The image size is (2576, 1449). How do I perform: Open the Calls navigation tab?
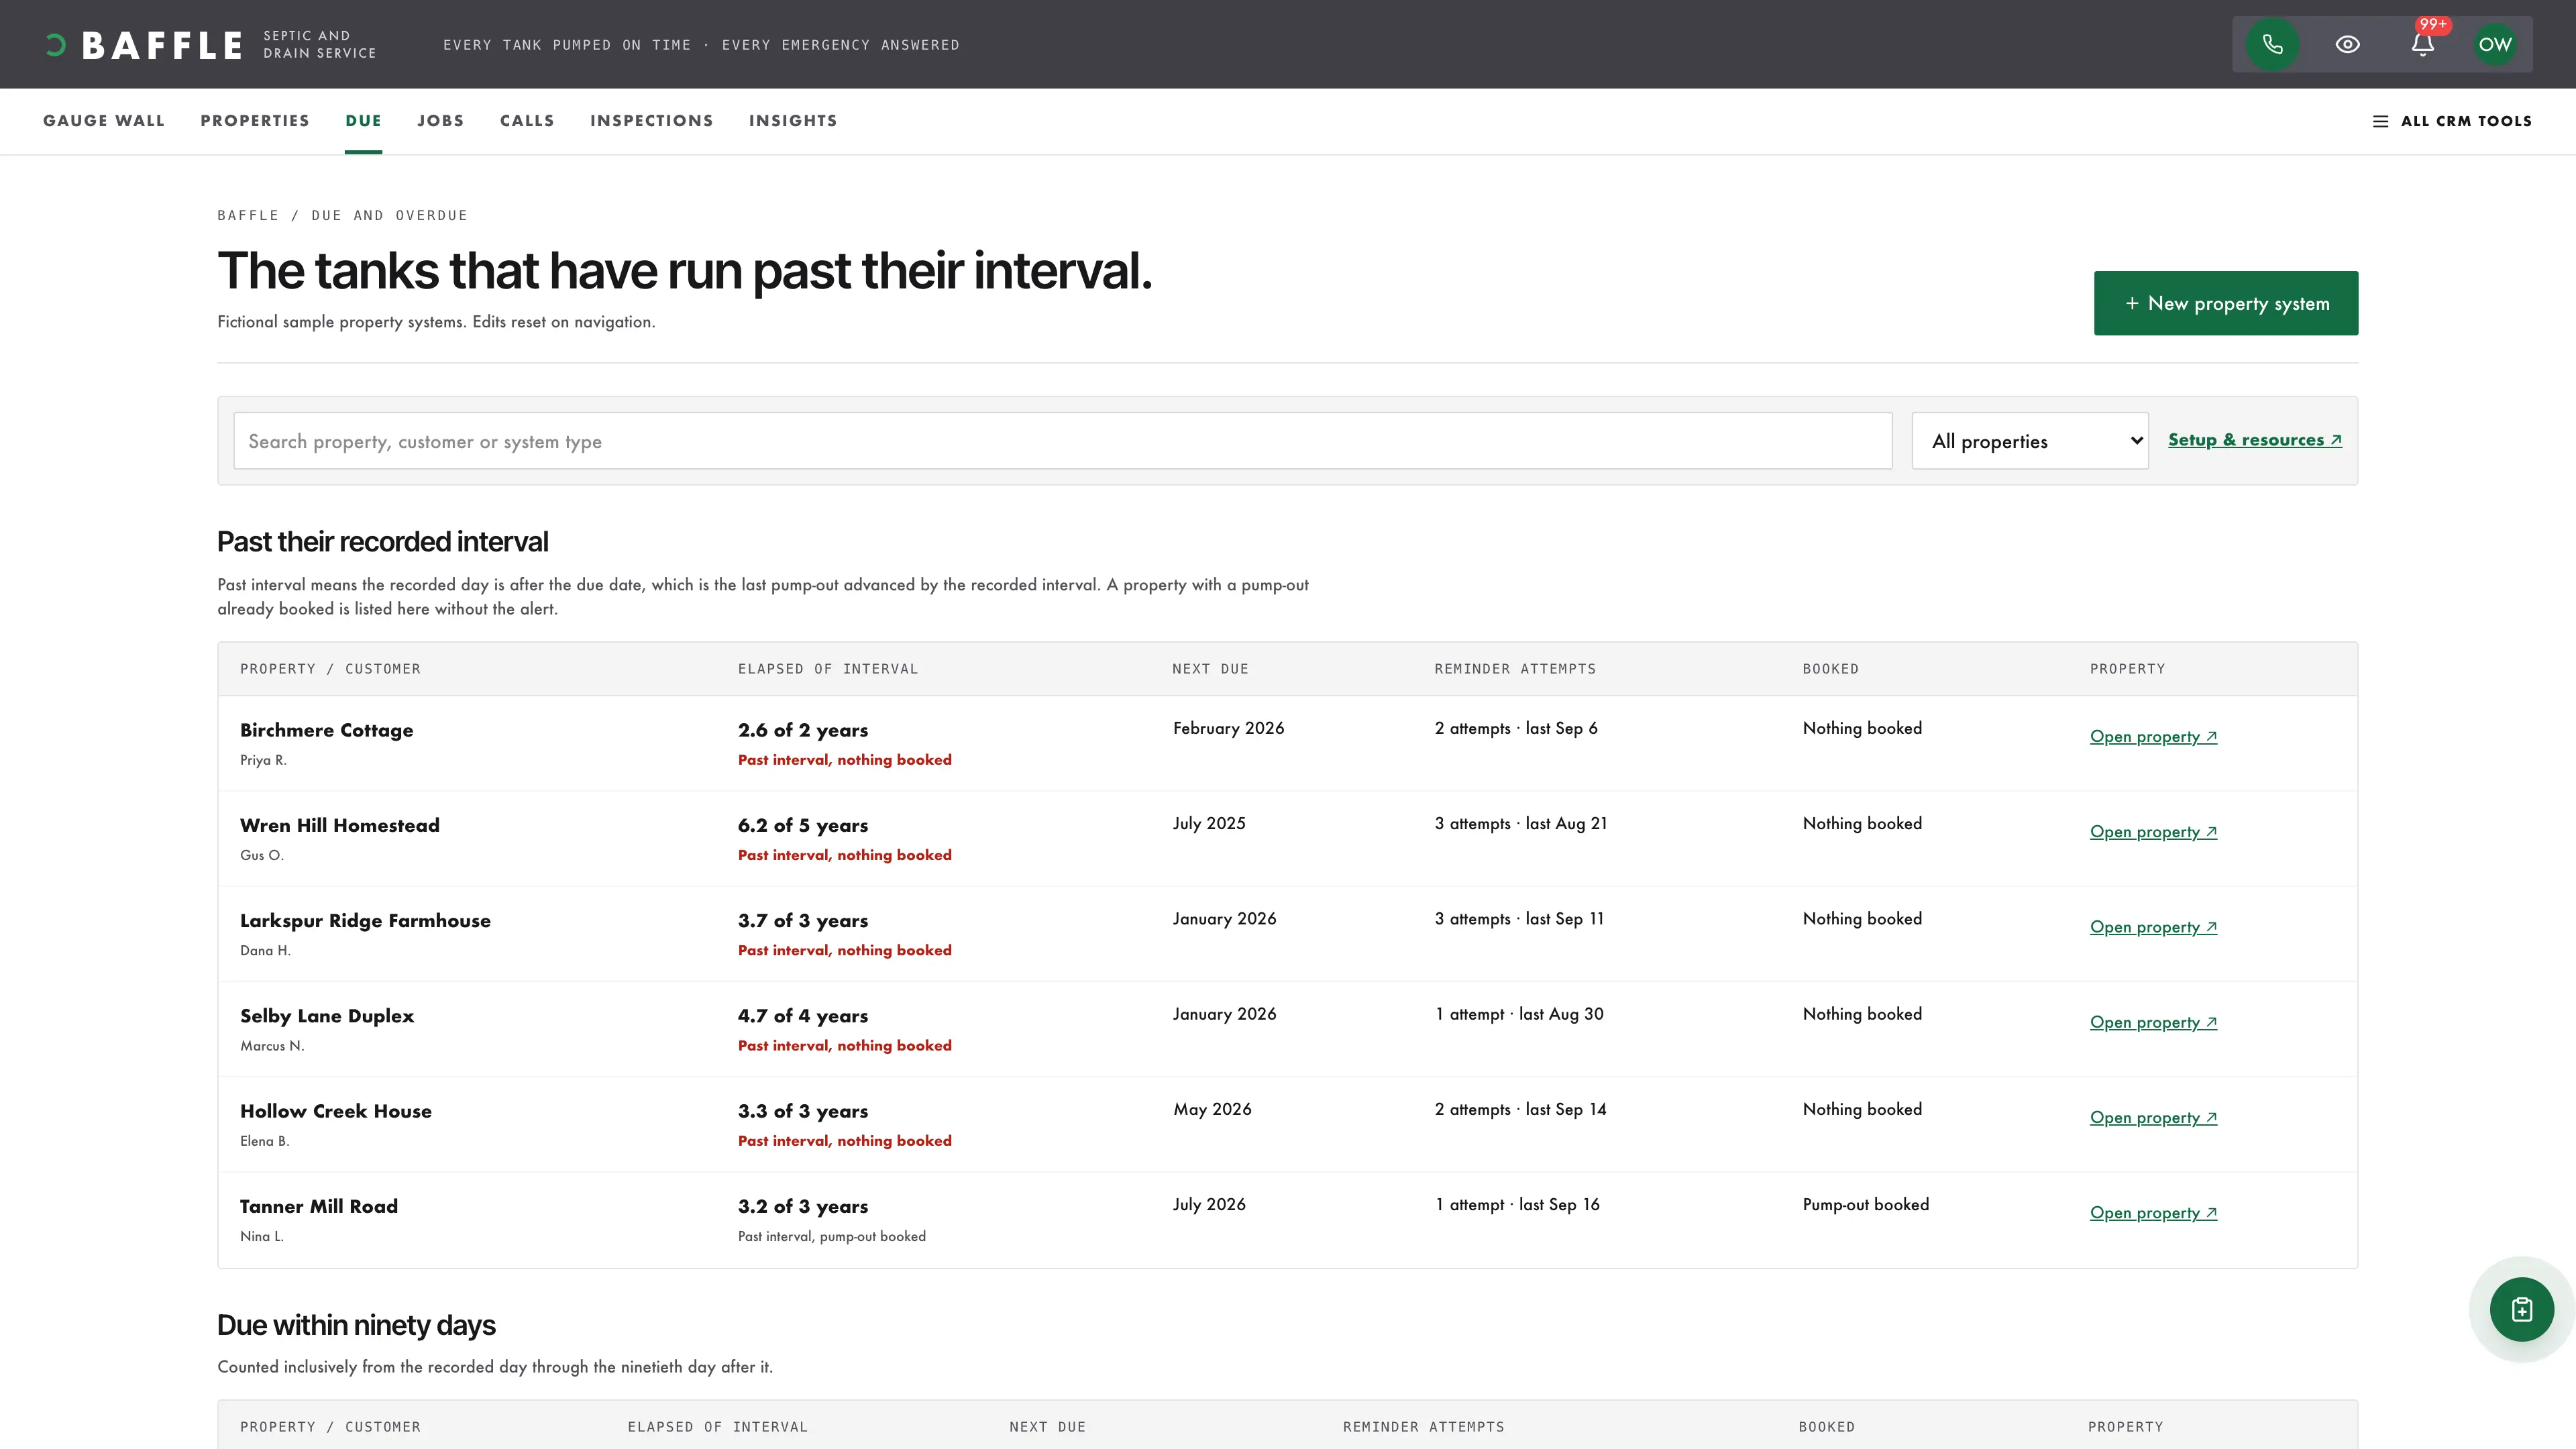527,121
